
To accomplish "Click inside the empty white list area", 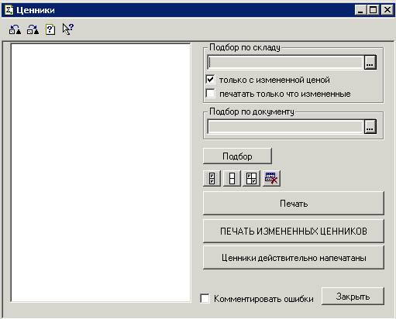I will pyautogui.click(x=101, y=173).
